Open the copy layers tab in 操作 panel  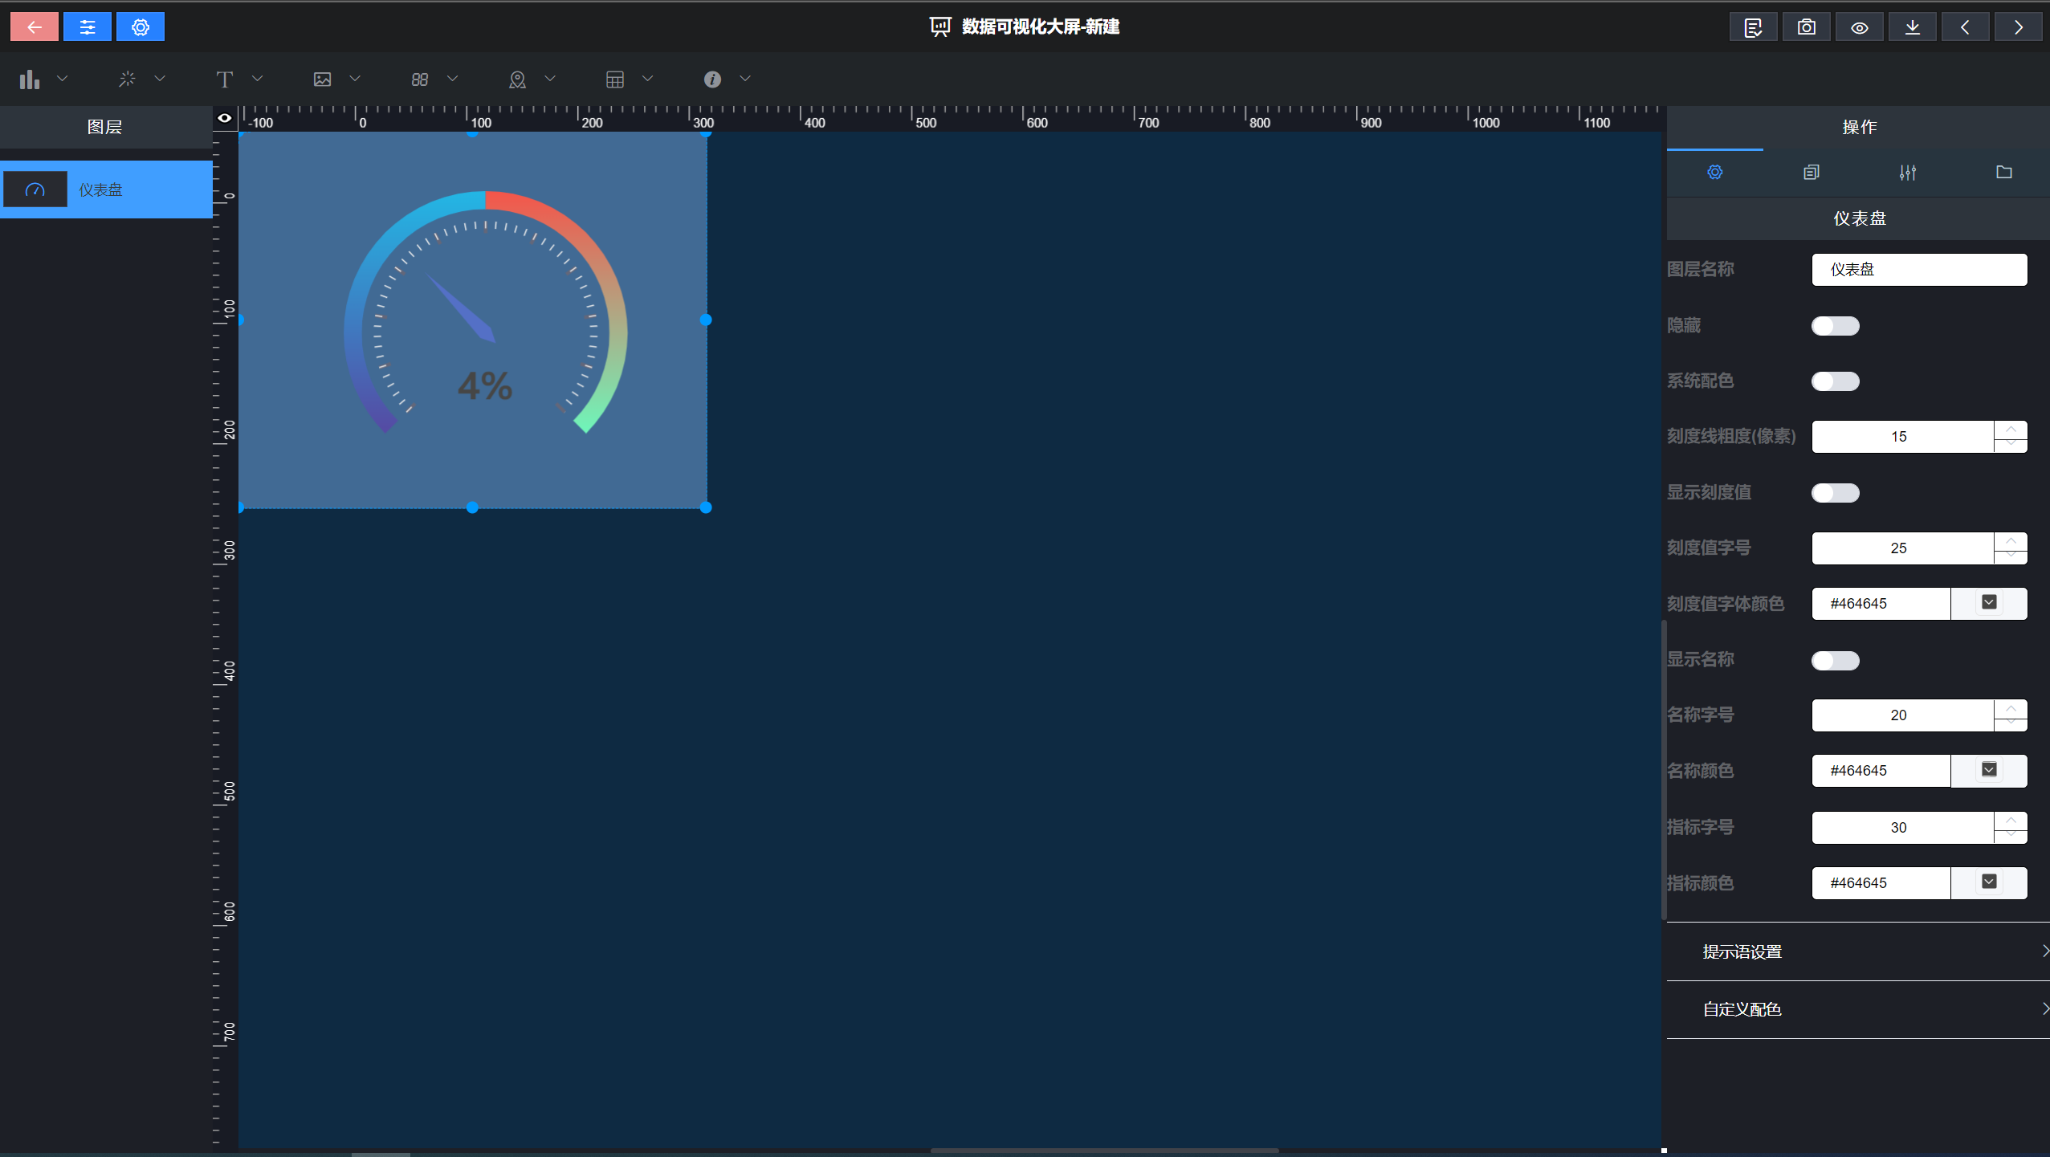(x=1811, y=172)
